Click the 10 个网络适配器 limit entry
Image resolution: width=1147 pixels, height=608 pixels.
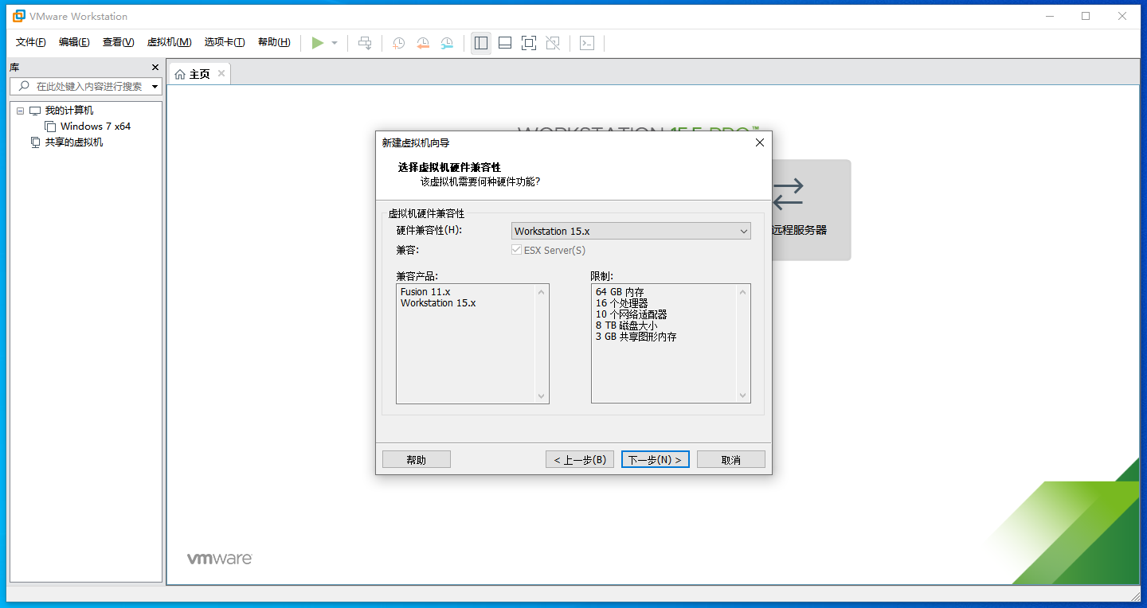[x=632, y=314]
